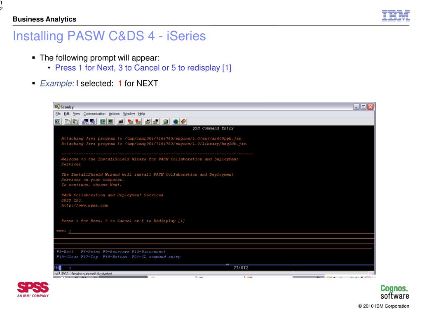
Task: Maximize the Scooby window
Action: tap(363, 107)
